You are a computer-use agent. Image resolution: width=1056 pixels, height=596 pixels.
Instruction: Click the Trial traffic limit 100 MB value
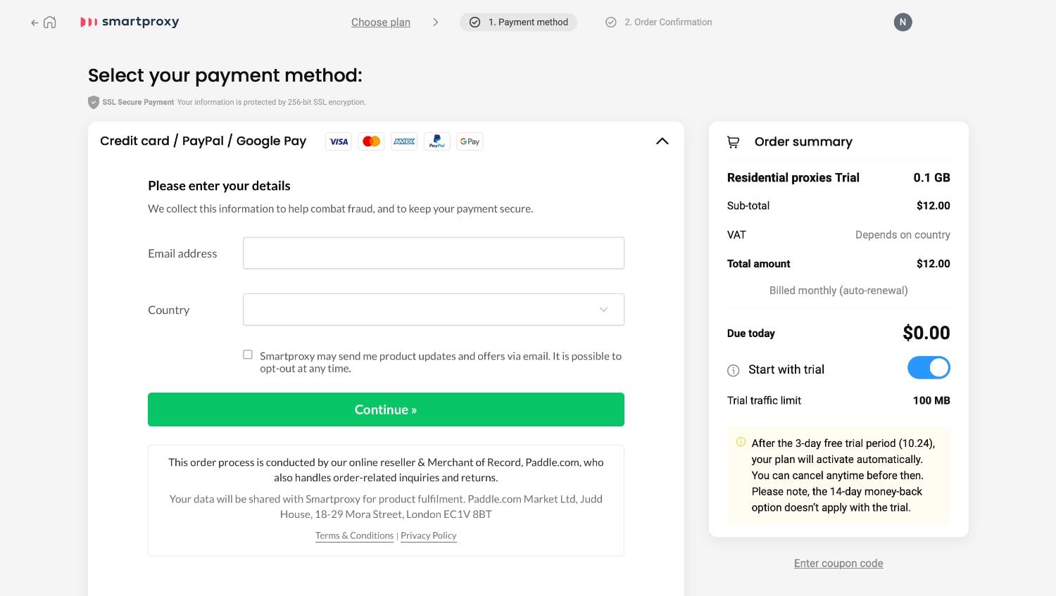pyautogui.click(x=931, y=400)
